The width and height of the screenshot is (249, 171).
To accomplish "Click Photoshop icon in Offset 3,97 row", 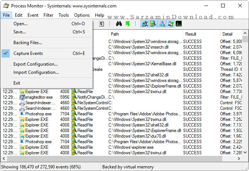I will point(22,114).
